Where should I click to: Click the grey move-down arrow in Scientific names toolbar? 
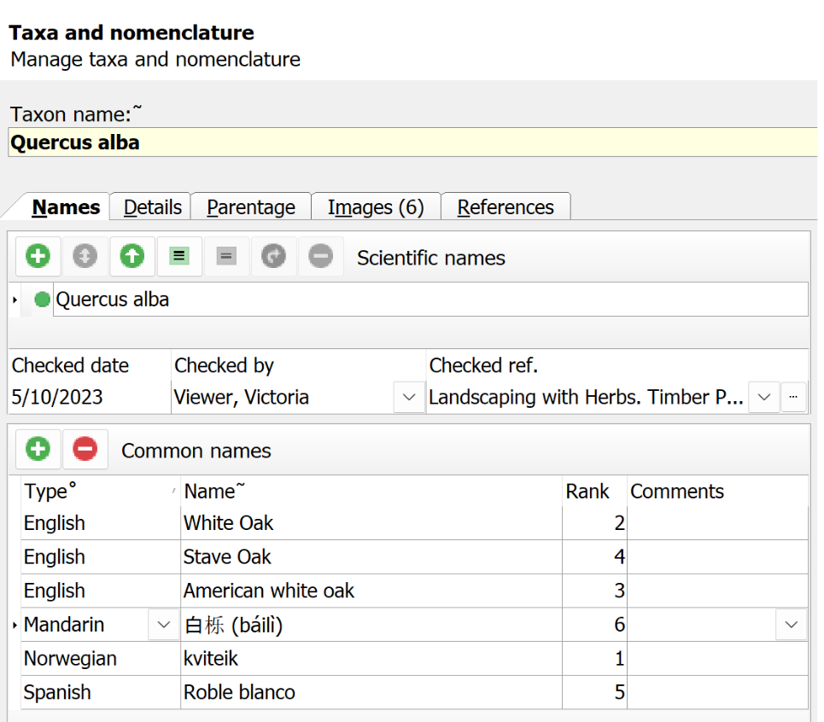pos(85,256)
